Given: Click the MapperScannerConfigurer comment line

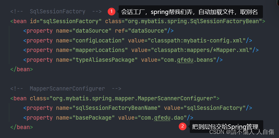Looking at the screenshot, I should (66, 88).
